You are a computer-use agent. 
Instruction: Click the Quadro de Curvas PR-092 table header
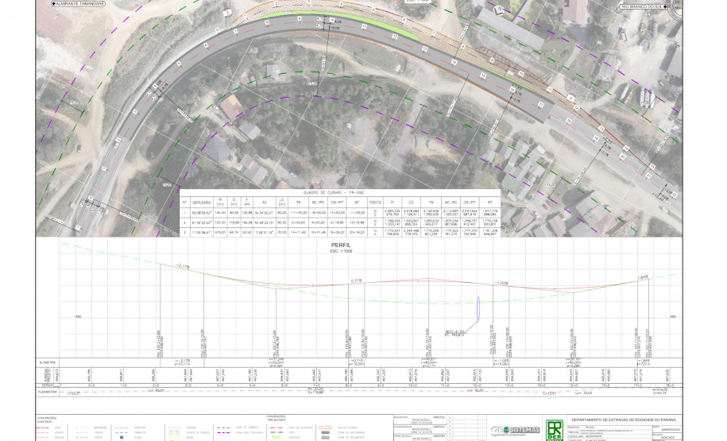[x=339, y=193]
